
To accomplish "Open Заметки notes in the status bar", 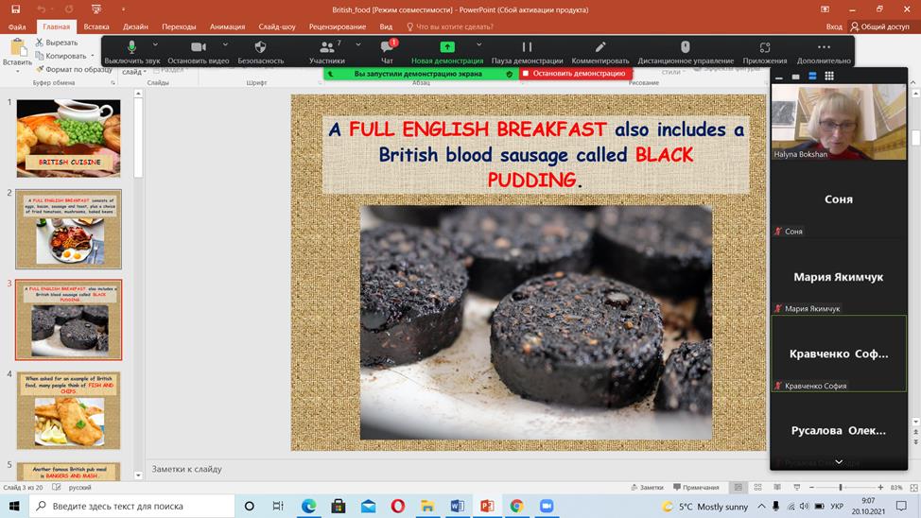I will coord(647,488).
